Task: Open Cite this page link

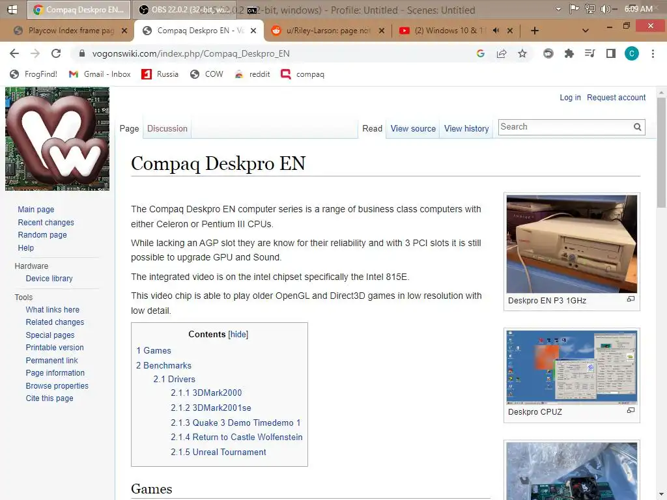Action: [x=50, y=398]
